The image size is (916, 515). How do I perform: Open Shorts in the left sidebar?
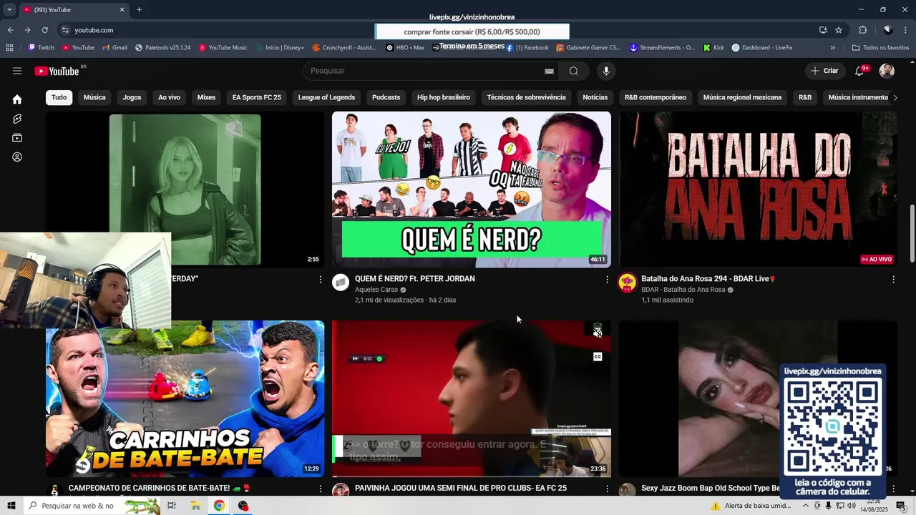tap(17, 119)
